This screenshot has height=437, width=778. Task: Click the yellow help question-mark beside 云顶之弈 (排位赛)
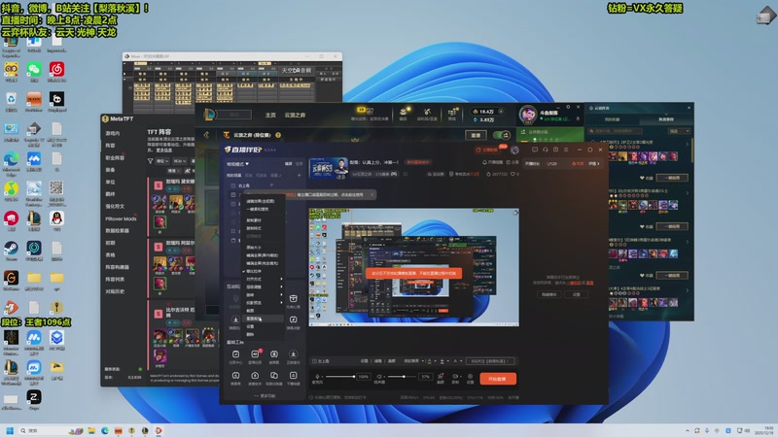point(278,135)
